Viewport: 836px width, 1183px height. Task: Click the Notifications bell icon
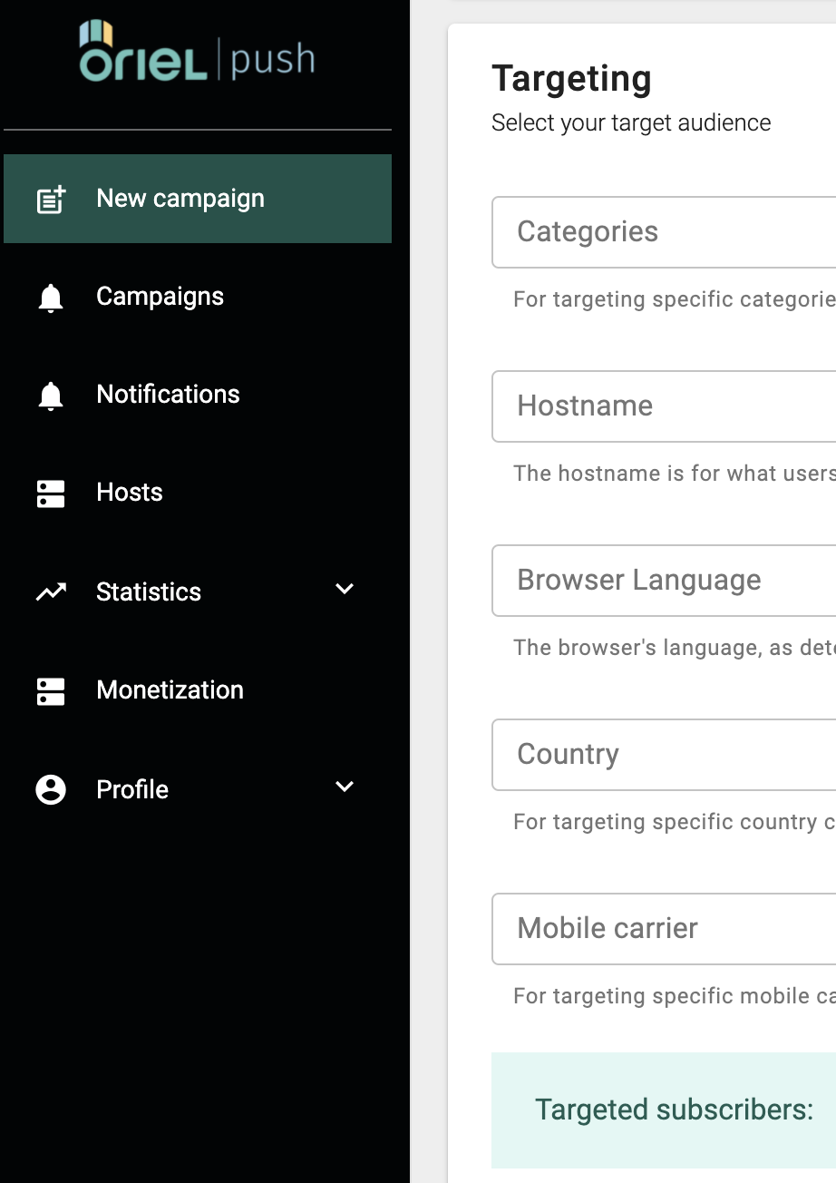click(51, 396)
